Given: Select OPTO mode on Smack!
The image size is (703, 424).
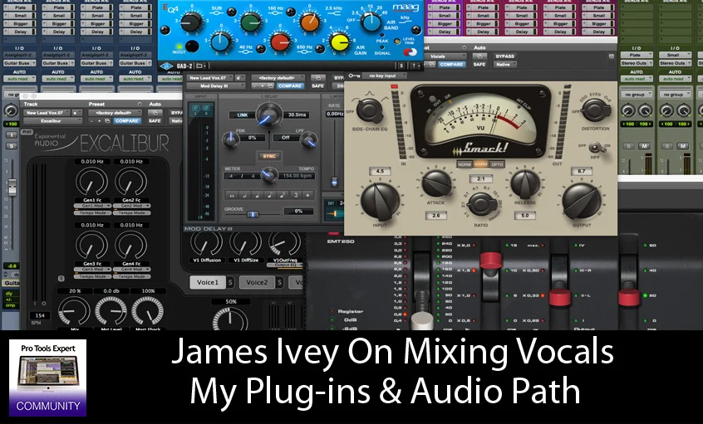Looking at the screenshot, I should coord(497,164).
